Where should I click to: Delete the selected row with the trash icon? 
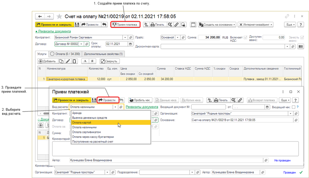(x=74, y=61)
